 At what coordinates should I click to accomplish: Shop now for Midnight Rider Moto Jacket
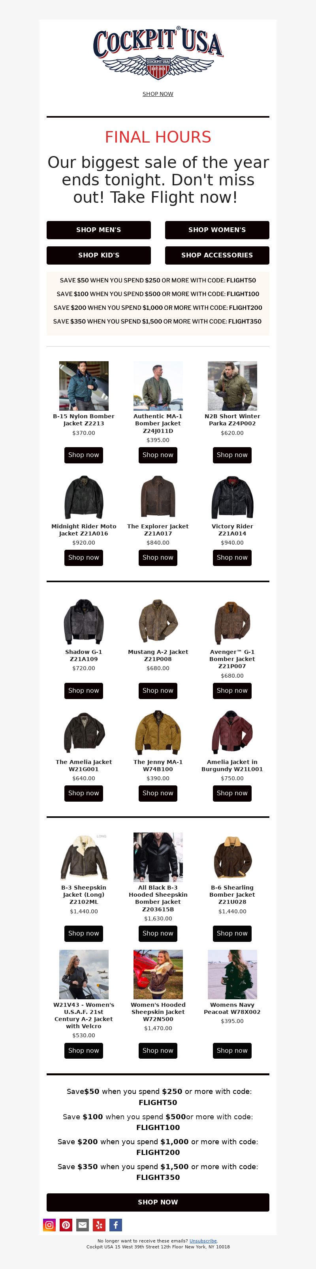(84, 558)
